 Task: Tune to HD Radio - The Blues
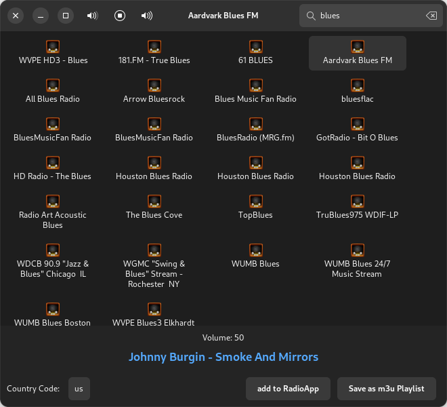[x=53, y=169]
